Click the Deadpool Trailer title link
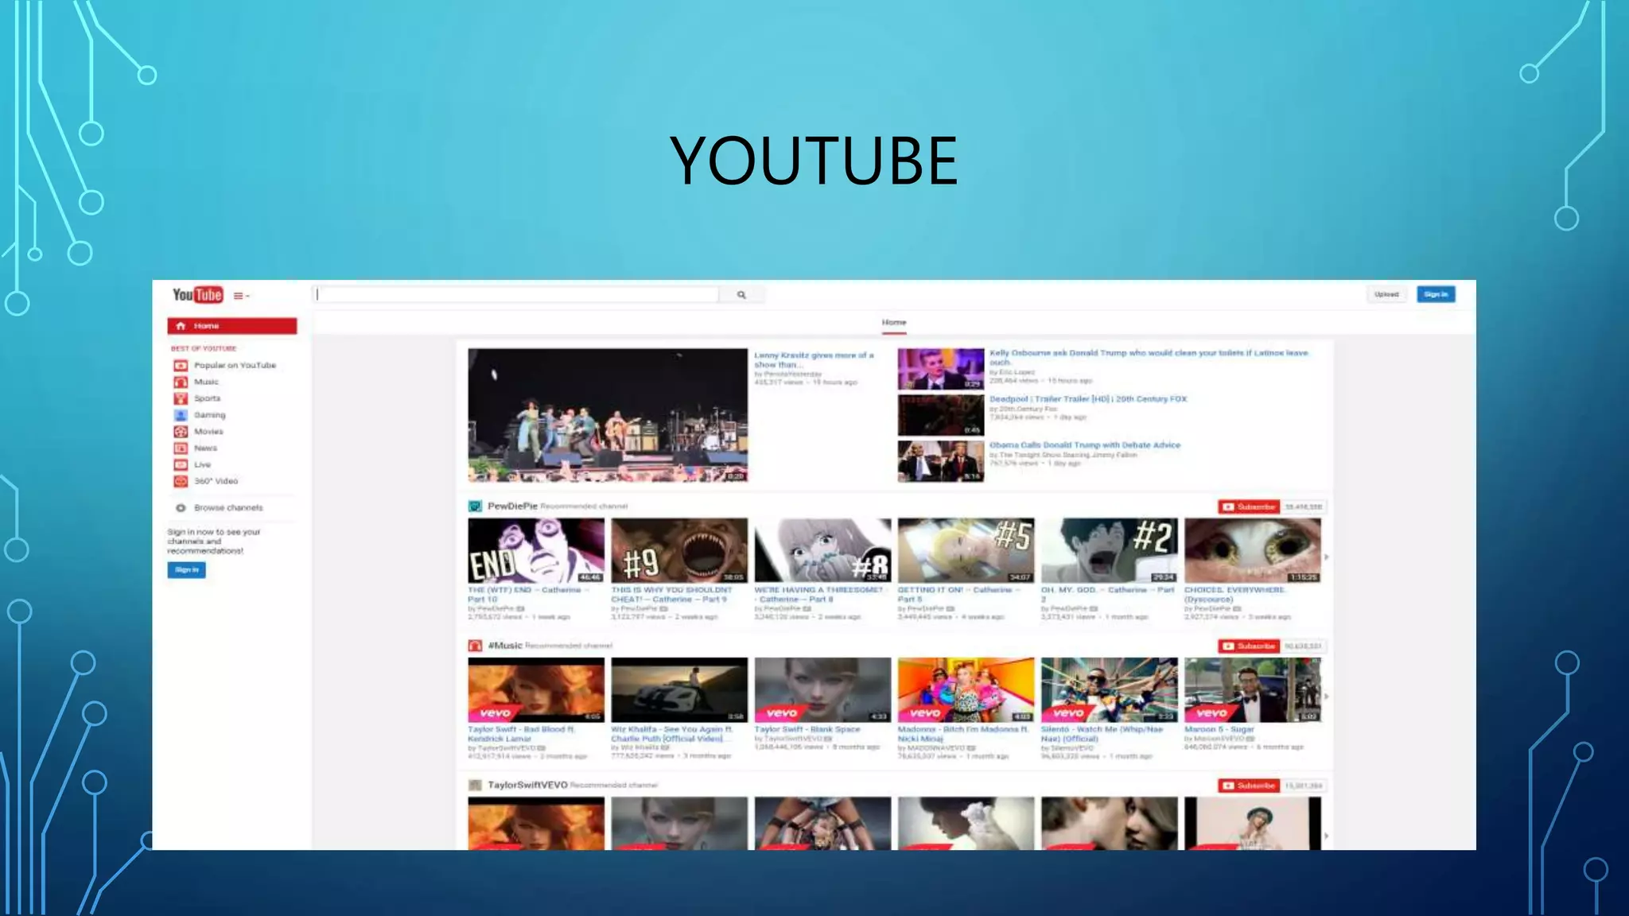The height and width of the screenshot is (916, 1629). [1088, 399]
